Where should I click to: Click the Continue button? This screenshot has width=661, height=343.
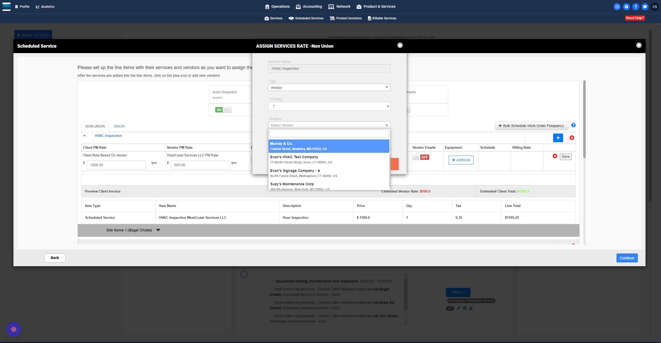click(x=627, y=258)
